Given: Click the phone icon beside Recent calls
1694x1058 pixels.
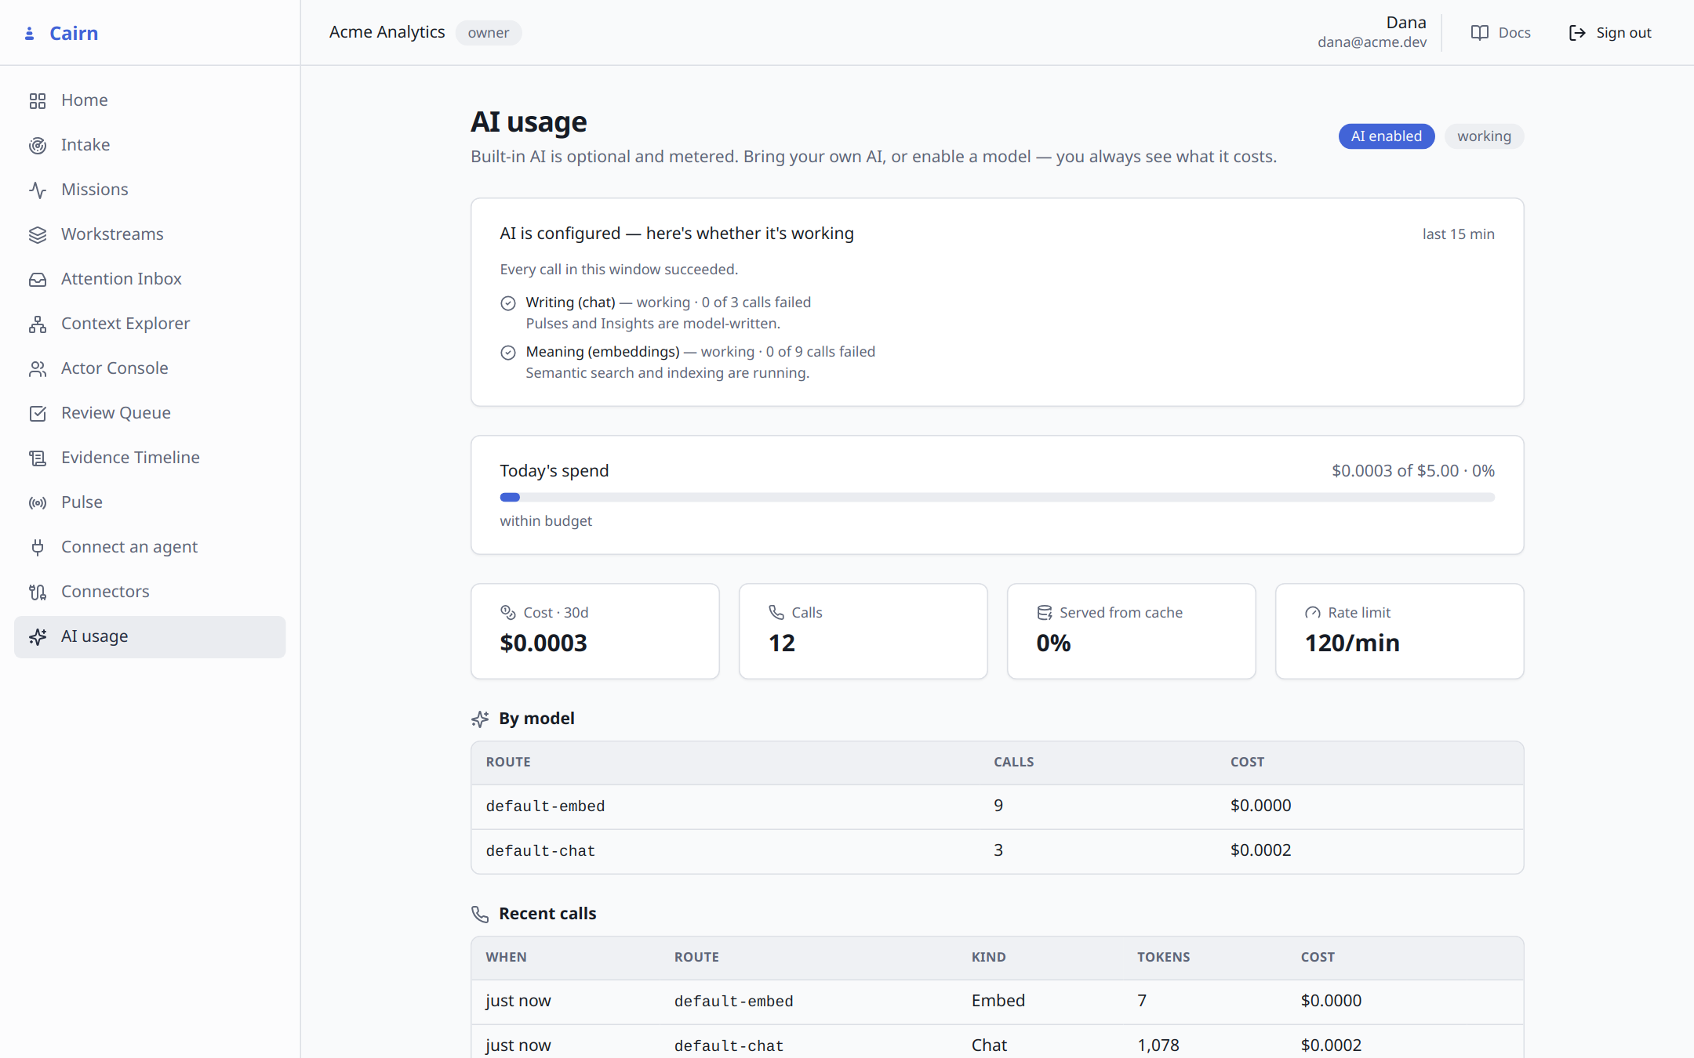Looking at the screenshot, I should point(480,915).
